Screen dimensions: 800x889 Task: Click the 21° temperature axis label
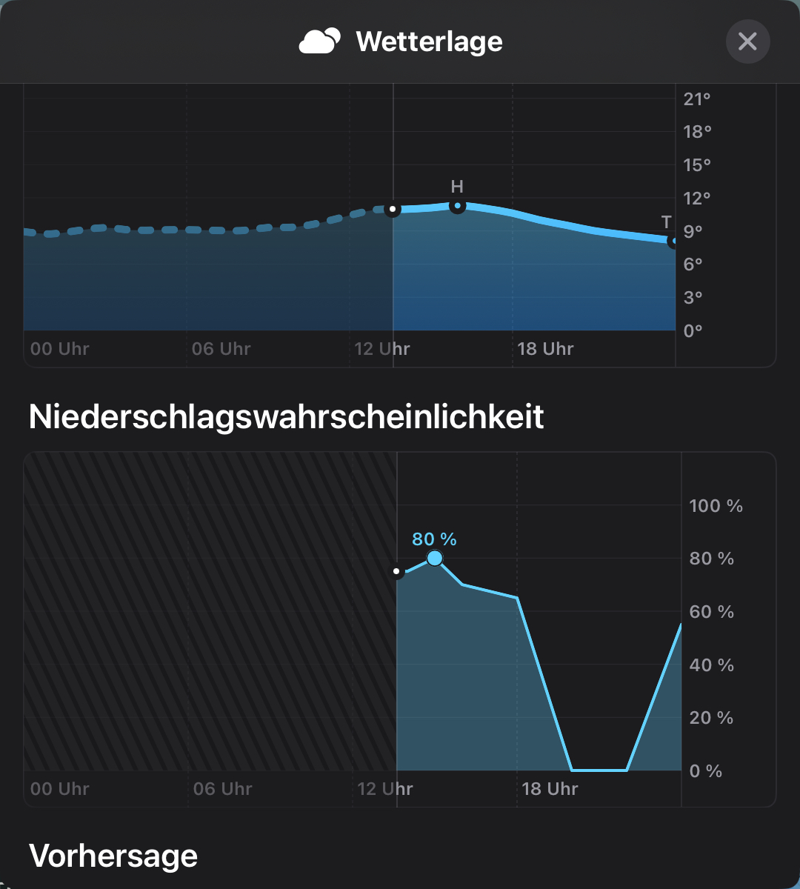coord(697,99)
